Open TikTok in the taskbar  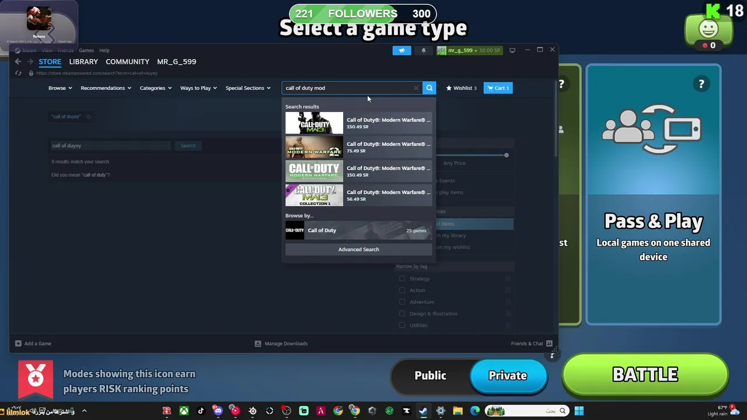pyautogui.click(x=201, y=411)
